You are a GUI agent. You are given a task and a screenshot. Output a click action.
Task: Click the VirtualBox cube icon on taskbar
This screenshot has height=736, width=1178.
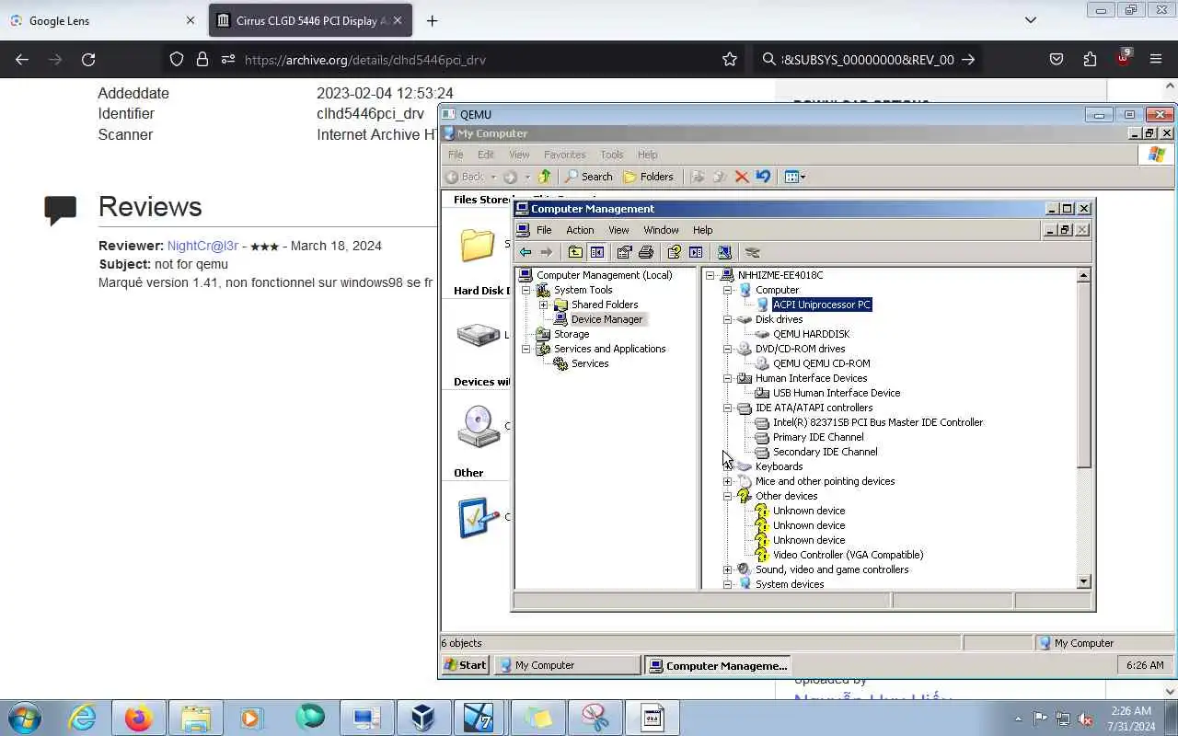coord(422,718)
